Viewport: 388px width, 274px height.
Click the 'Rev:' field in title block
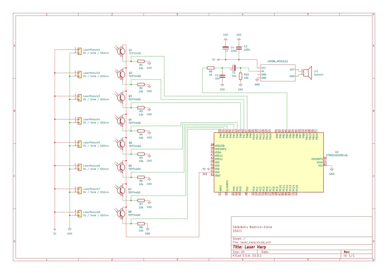(x=347, y=252)
